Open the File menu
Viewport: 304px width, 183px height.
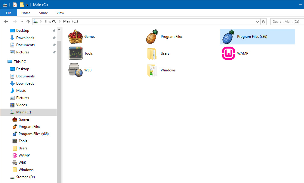coord(8,13)
